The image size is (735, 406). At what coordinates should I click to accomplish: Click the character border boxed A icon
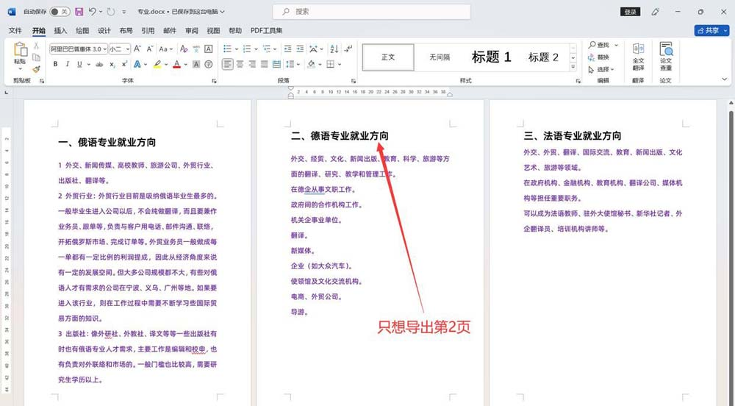[x=209, y=49]
